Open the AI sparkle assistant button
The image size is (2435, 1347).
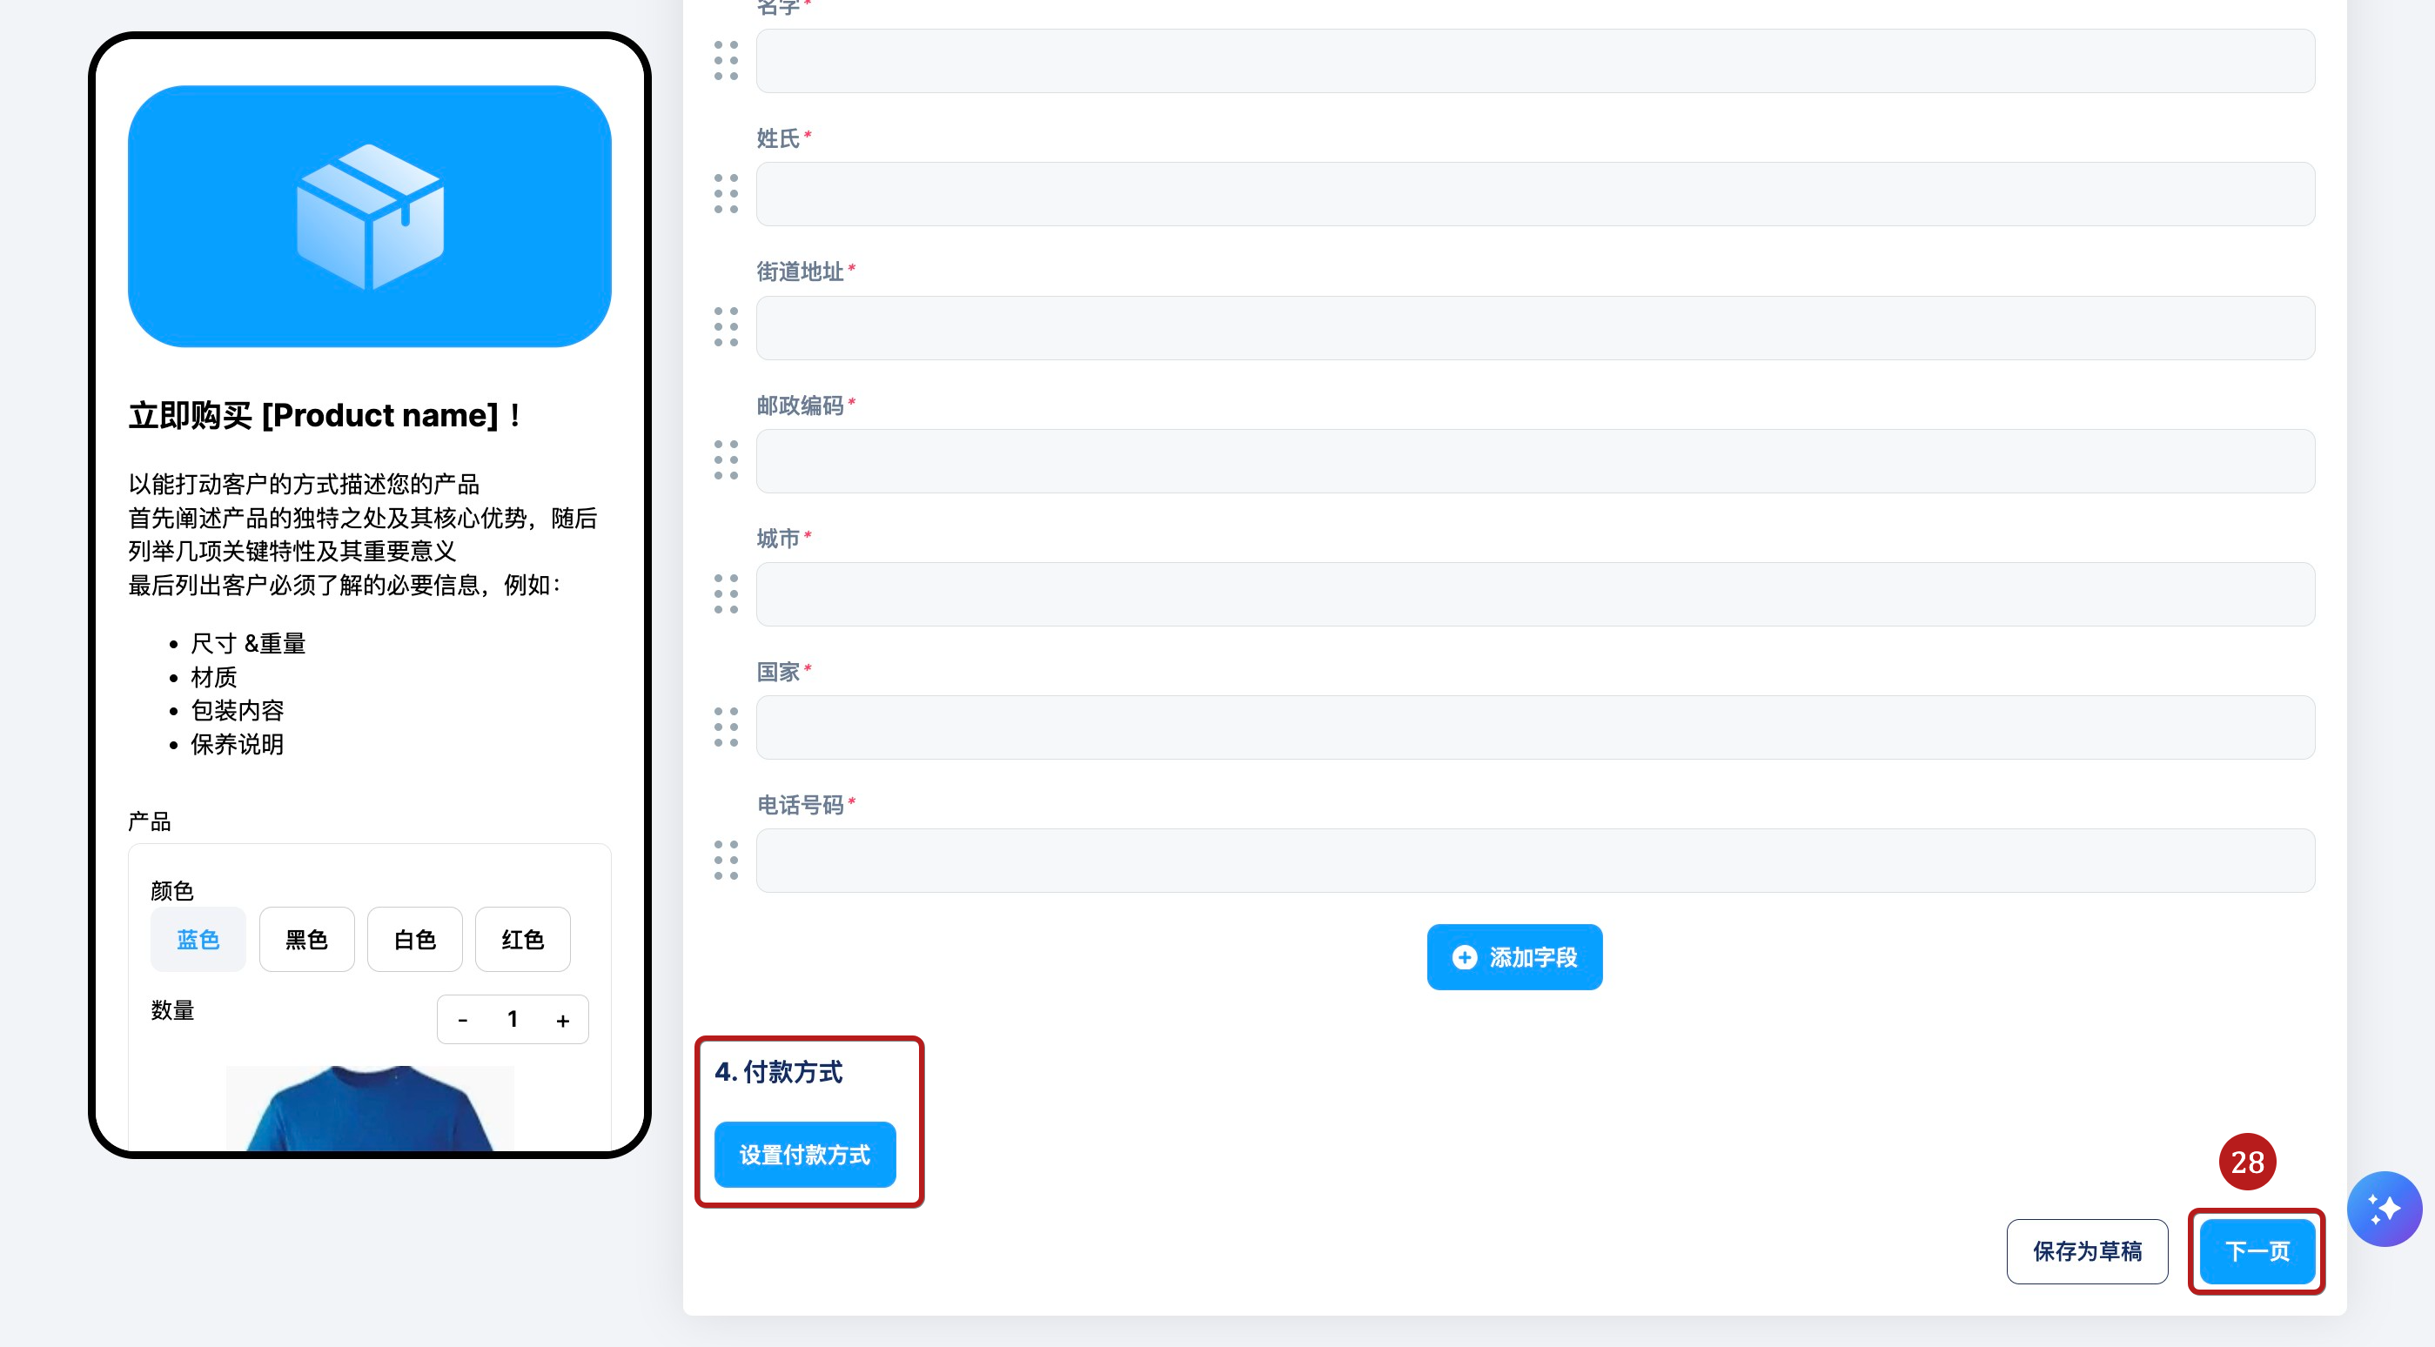pyautogui.click(x=2383, y=1208)
